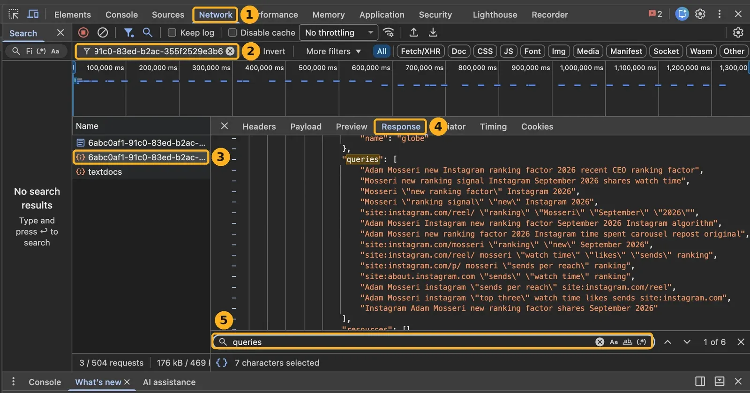Open network search with magnifier icon
The image size is (750, 393).
pyautogui.click(x=148, y=32)
